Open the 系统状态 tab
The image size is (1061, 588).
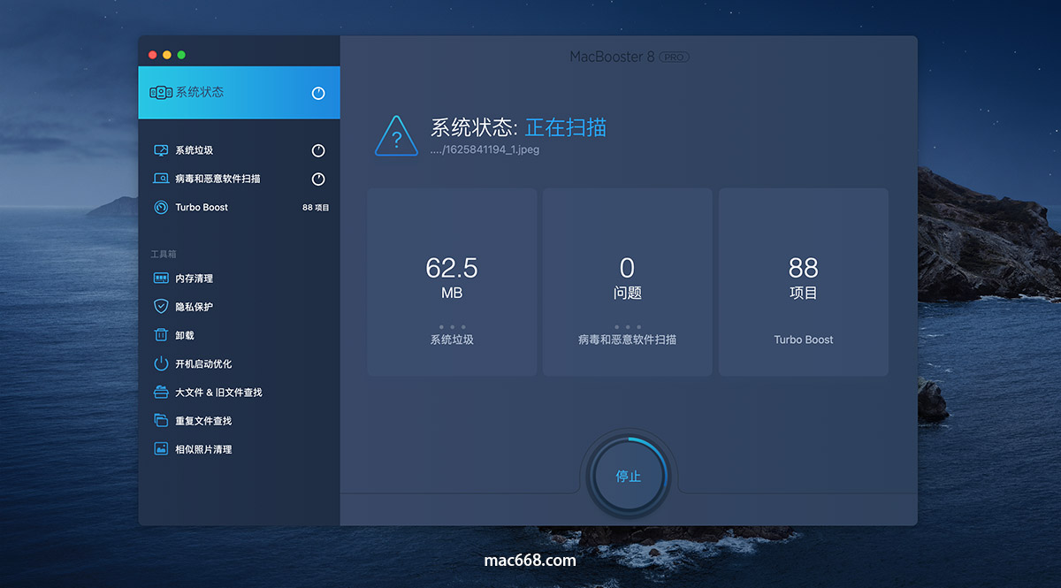pos(239,93)
